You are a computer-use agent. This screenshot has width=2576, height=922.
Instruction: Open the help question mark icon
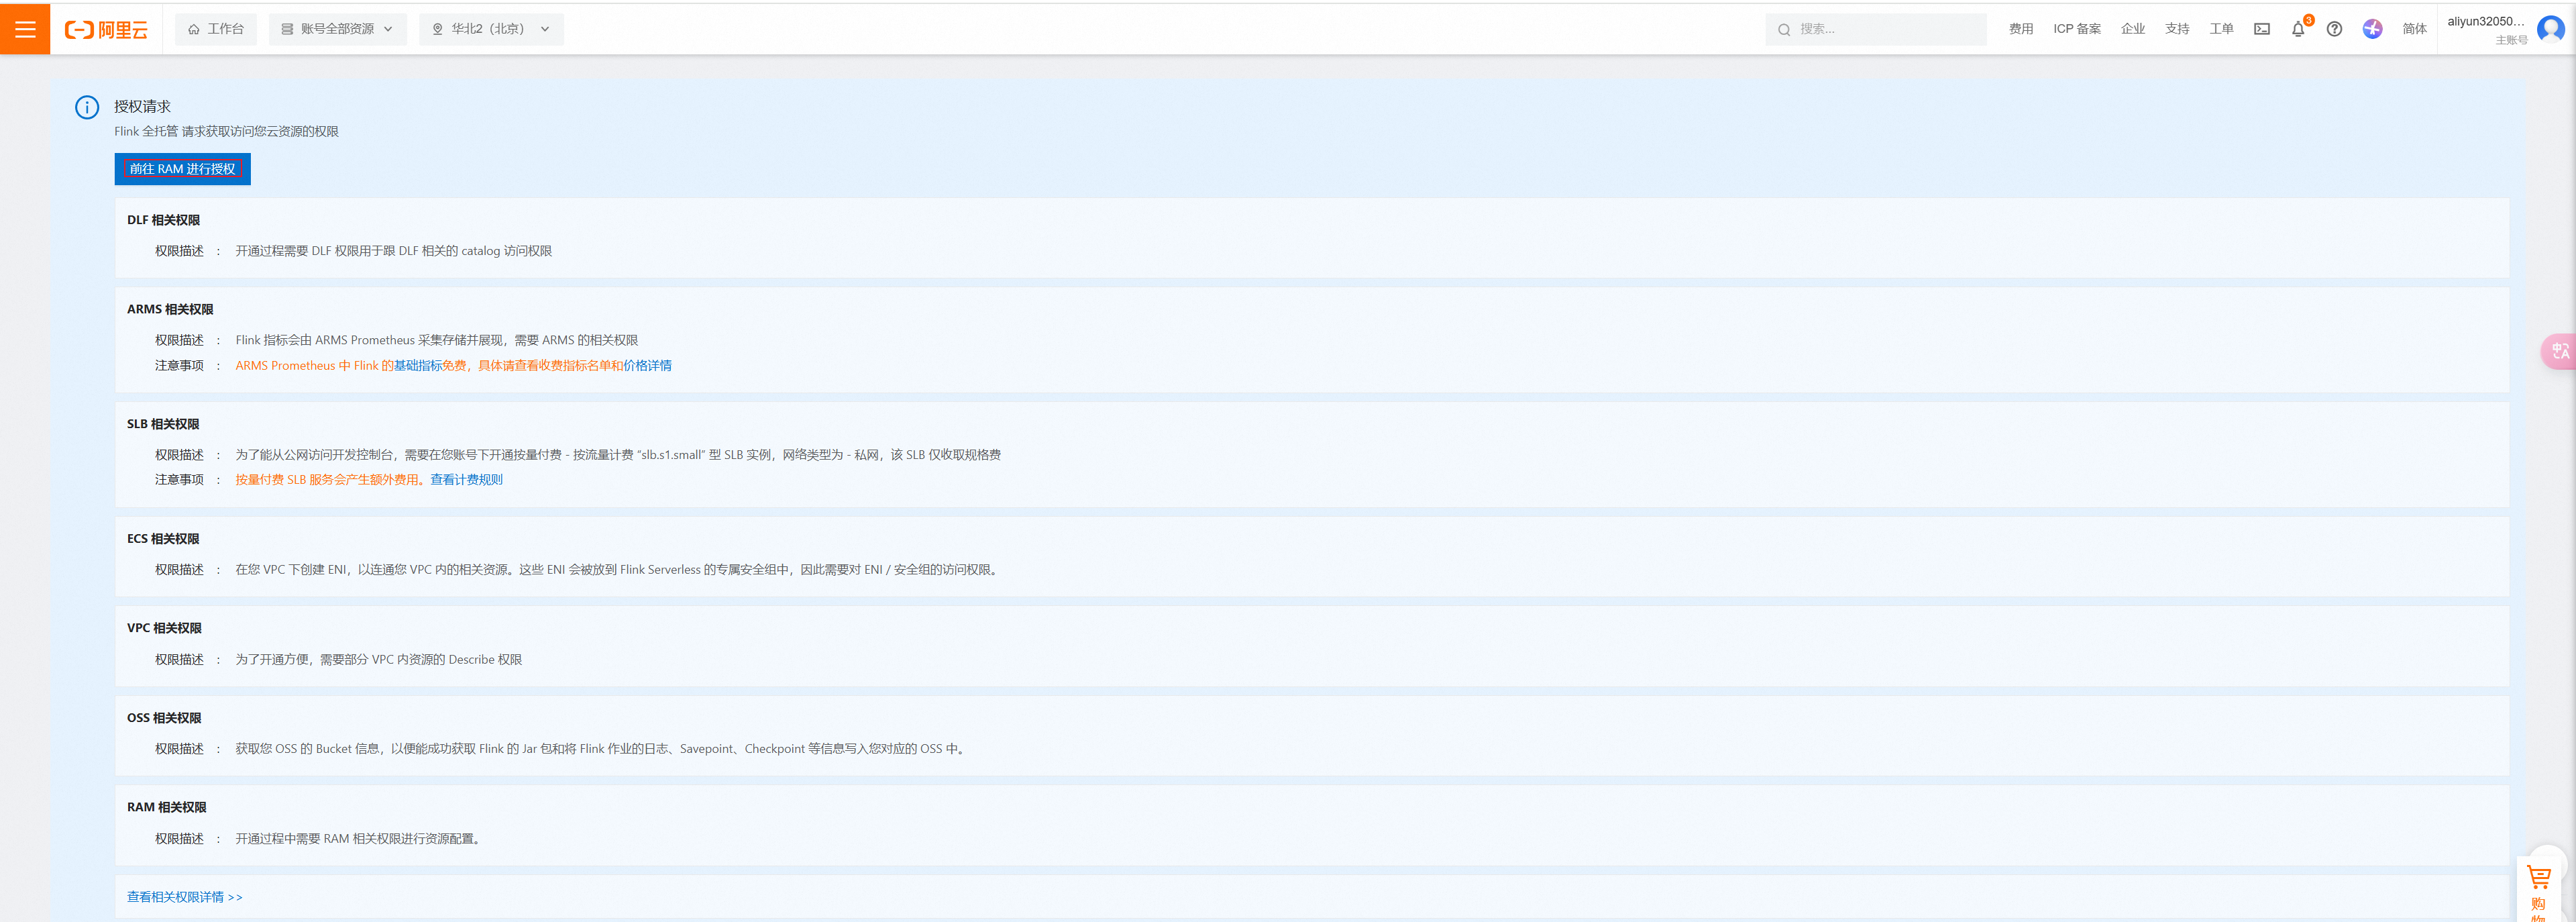2334,29
